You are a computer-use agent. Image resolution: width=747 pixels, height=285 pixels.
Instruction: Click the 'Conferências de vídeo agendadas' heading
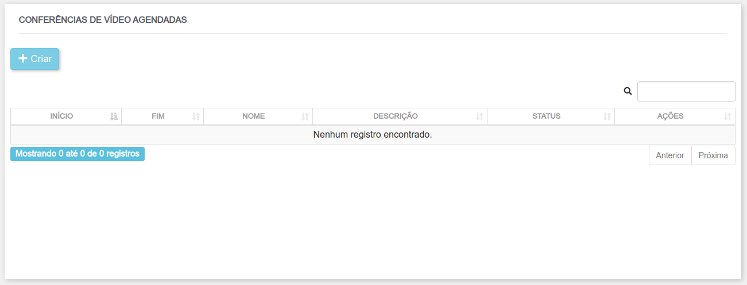pyautogui.click(x=103, y=19)
